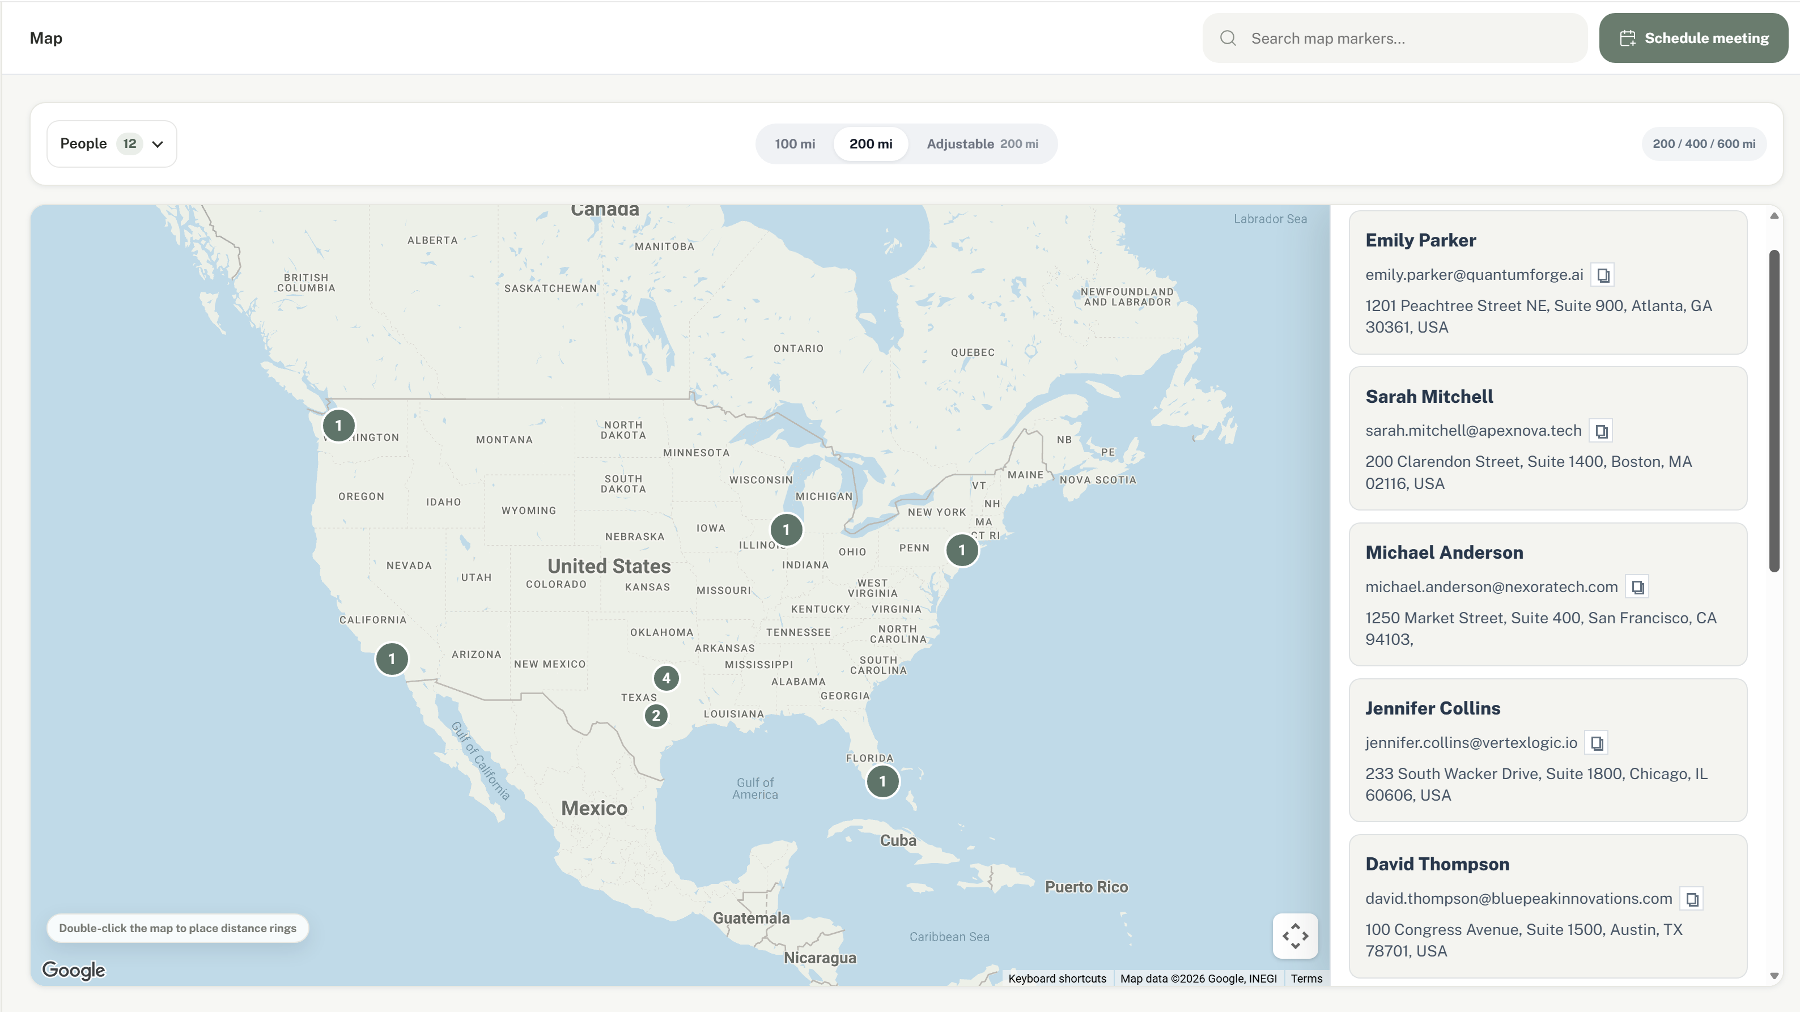
Task: Select the Adjustable 200 mi radius option
Action: point(982,144)
